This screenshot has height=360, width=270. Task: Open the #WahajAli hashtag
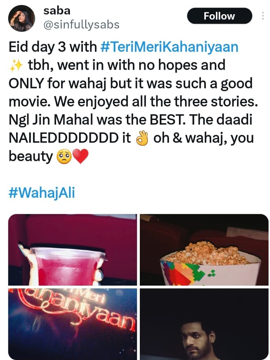[x=42, y=192]
